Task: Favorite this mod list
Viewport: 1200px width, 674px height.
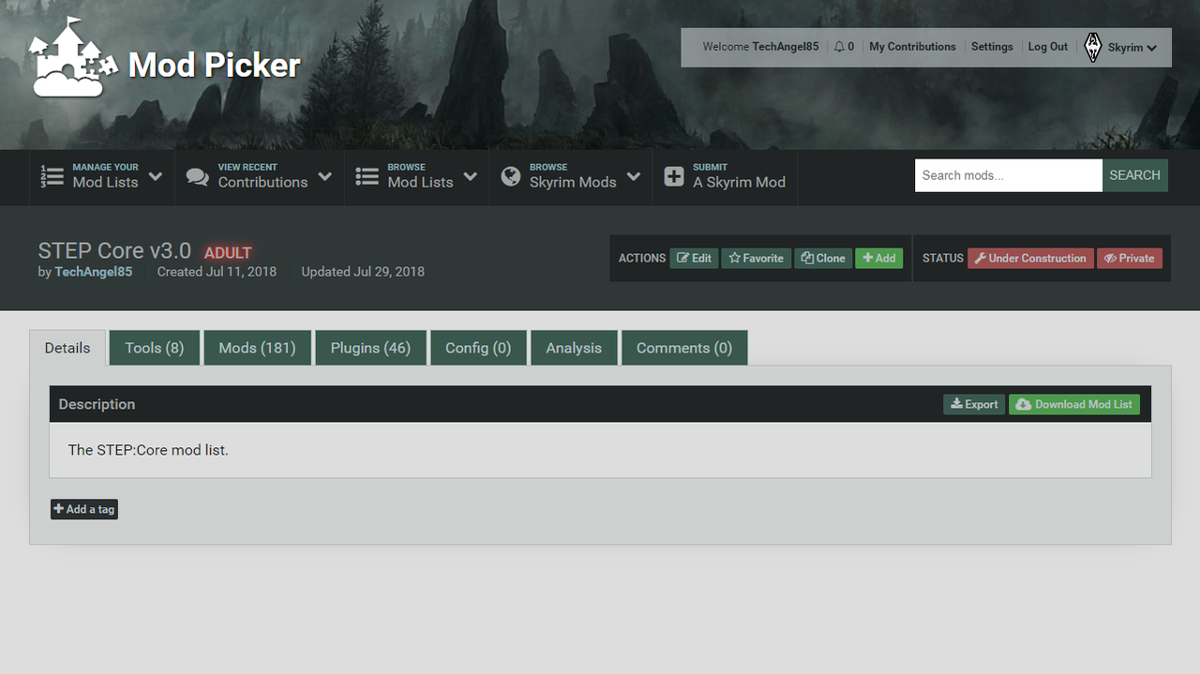Action: [756, 258]
